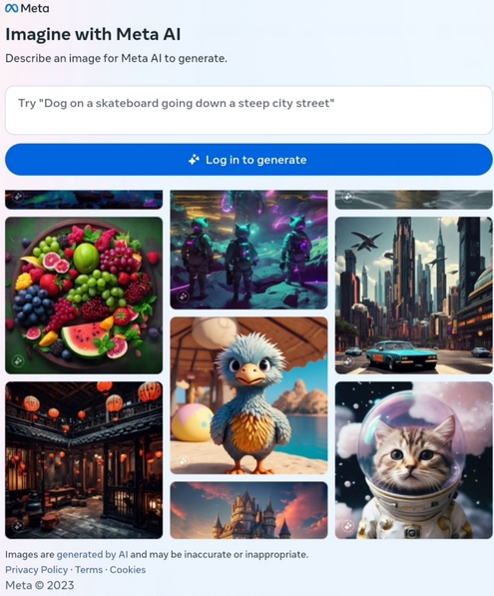494x596 pixels.
Task: Open the Privacy Policy link
Action: 37,570
